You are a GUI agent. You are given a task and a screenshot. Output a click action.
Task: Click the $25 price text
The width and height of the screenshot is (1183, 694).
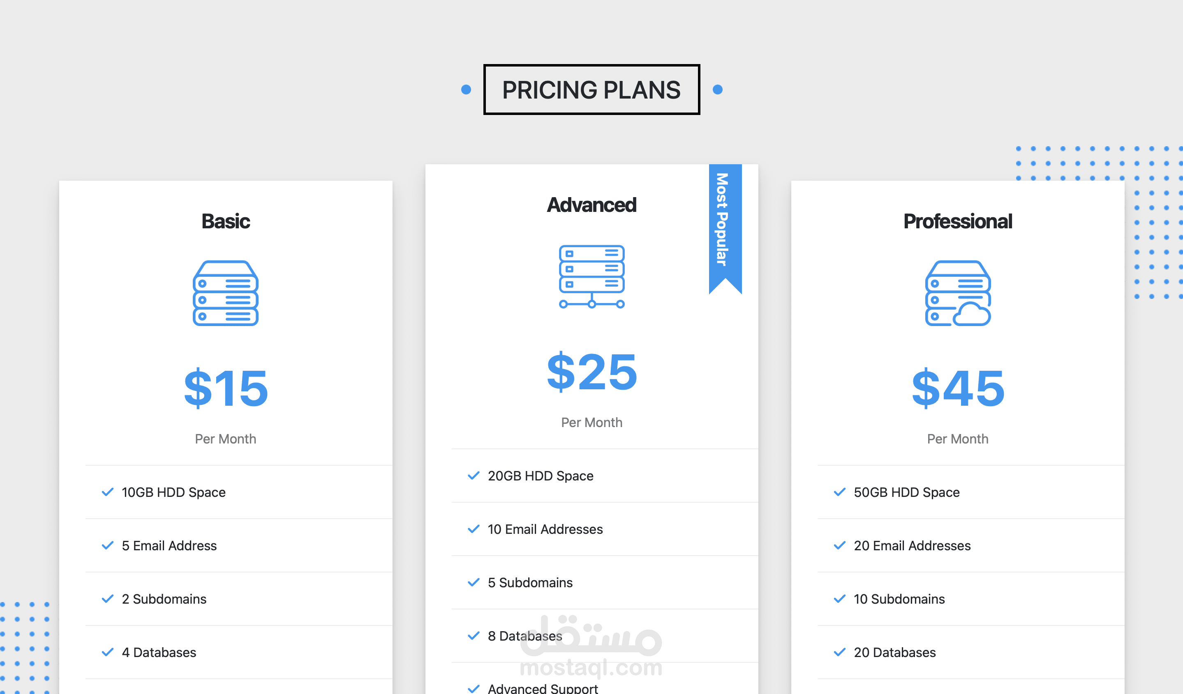pyautogui.click(x=591, y=371)
